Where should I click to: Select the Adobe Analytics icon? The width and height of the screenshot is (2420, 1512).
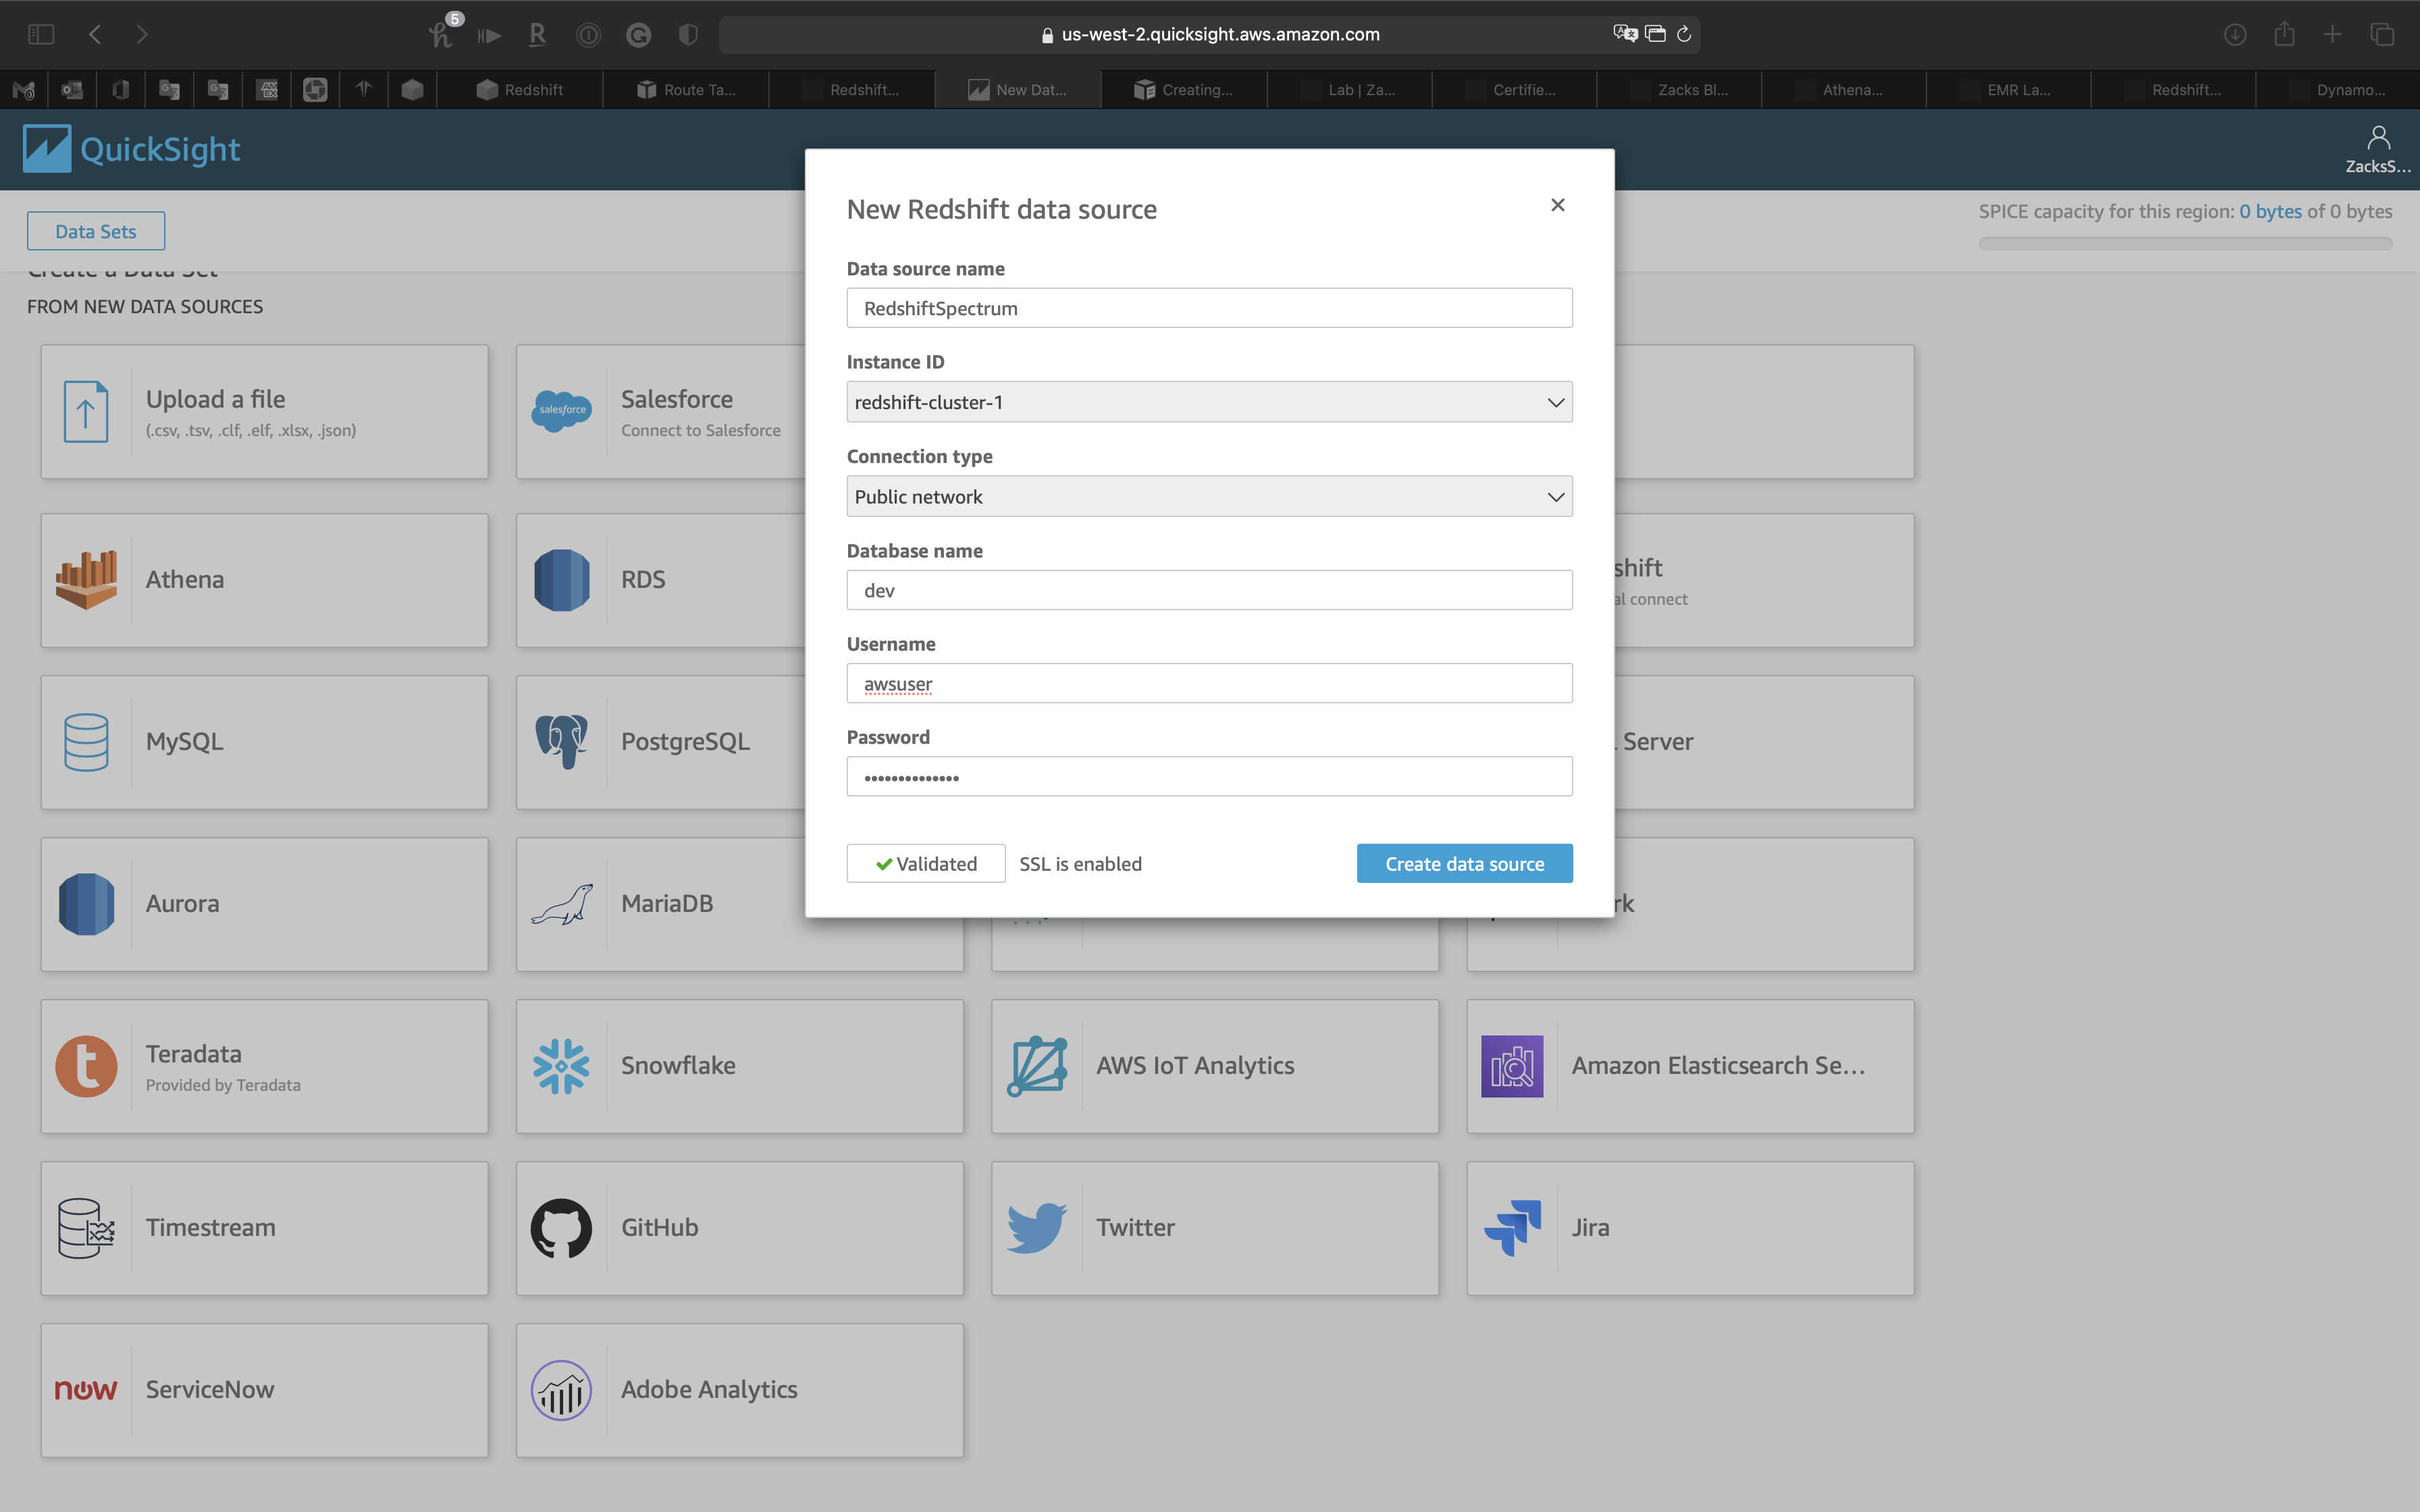pos(561,1390)
